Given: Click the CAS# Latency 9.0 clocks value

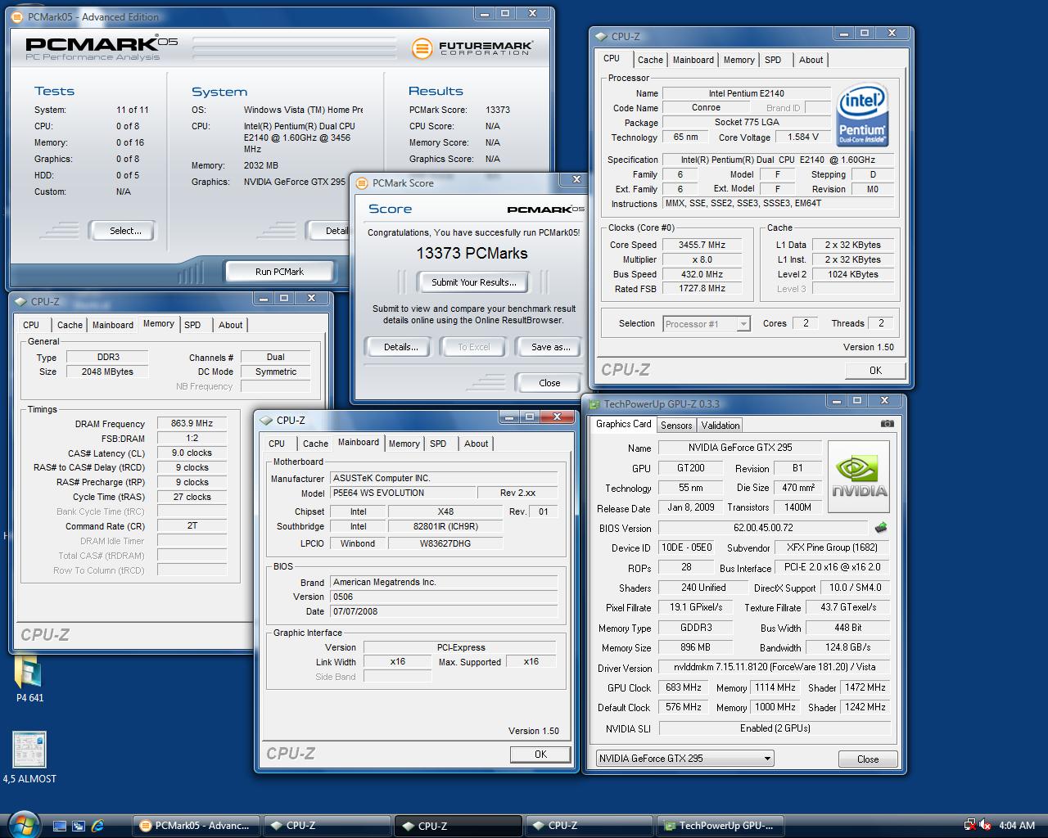Looking at the screenshot, I should tap(192, 453).
